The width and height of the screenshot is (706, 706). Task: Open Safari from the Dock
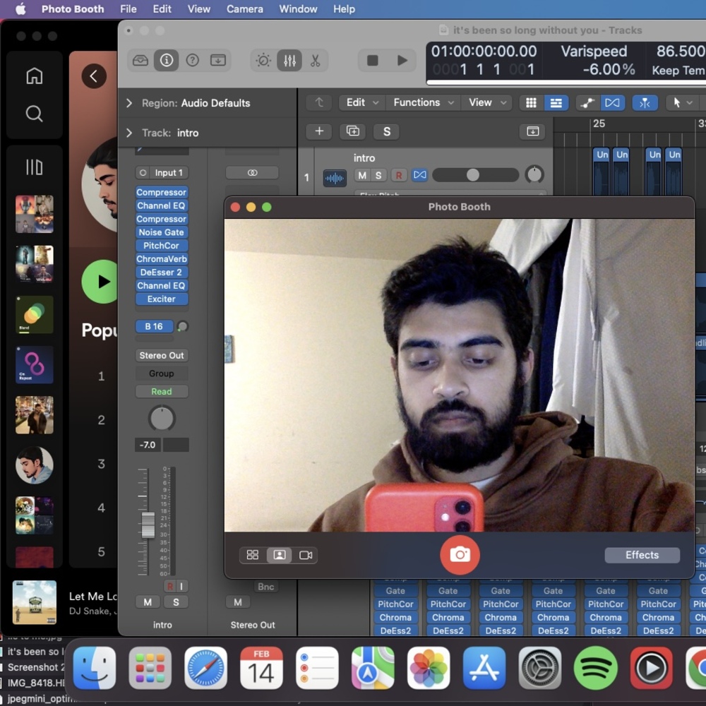205,668
